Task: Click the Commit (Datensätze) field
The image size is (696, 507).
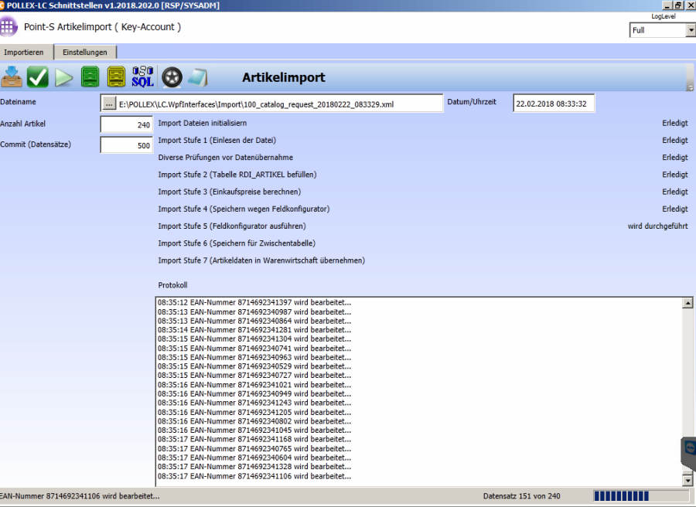Action: tap(127, 145)
